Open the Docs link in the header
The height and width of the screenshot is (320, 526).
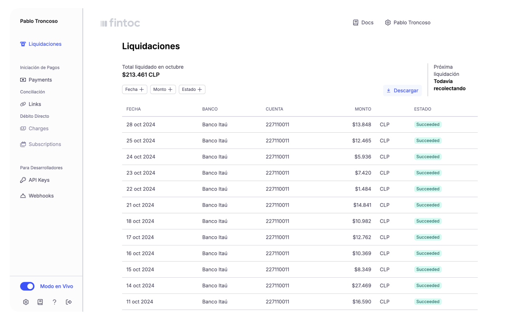(x=363, y=23)
